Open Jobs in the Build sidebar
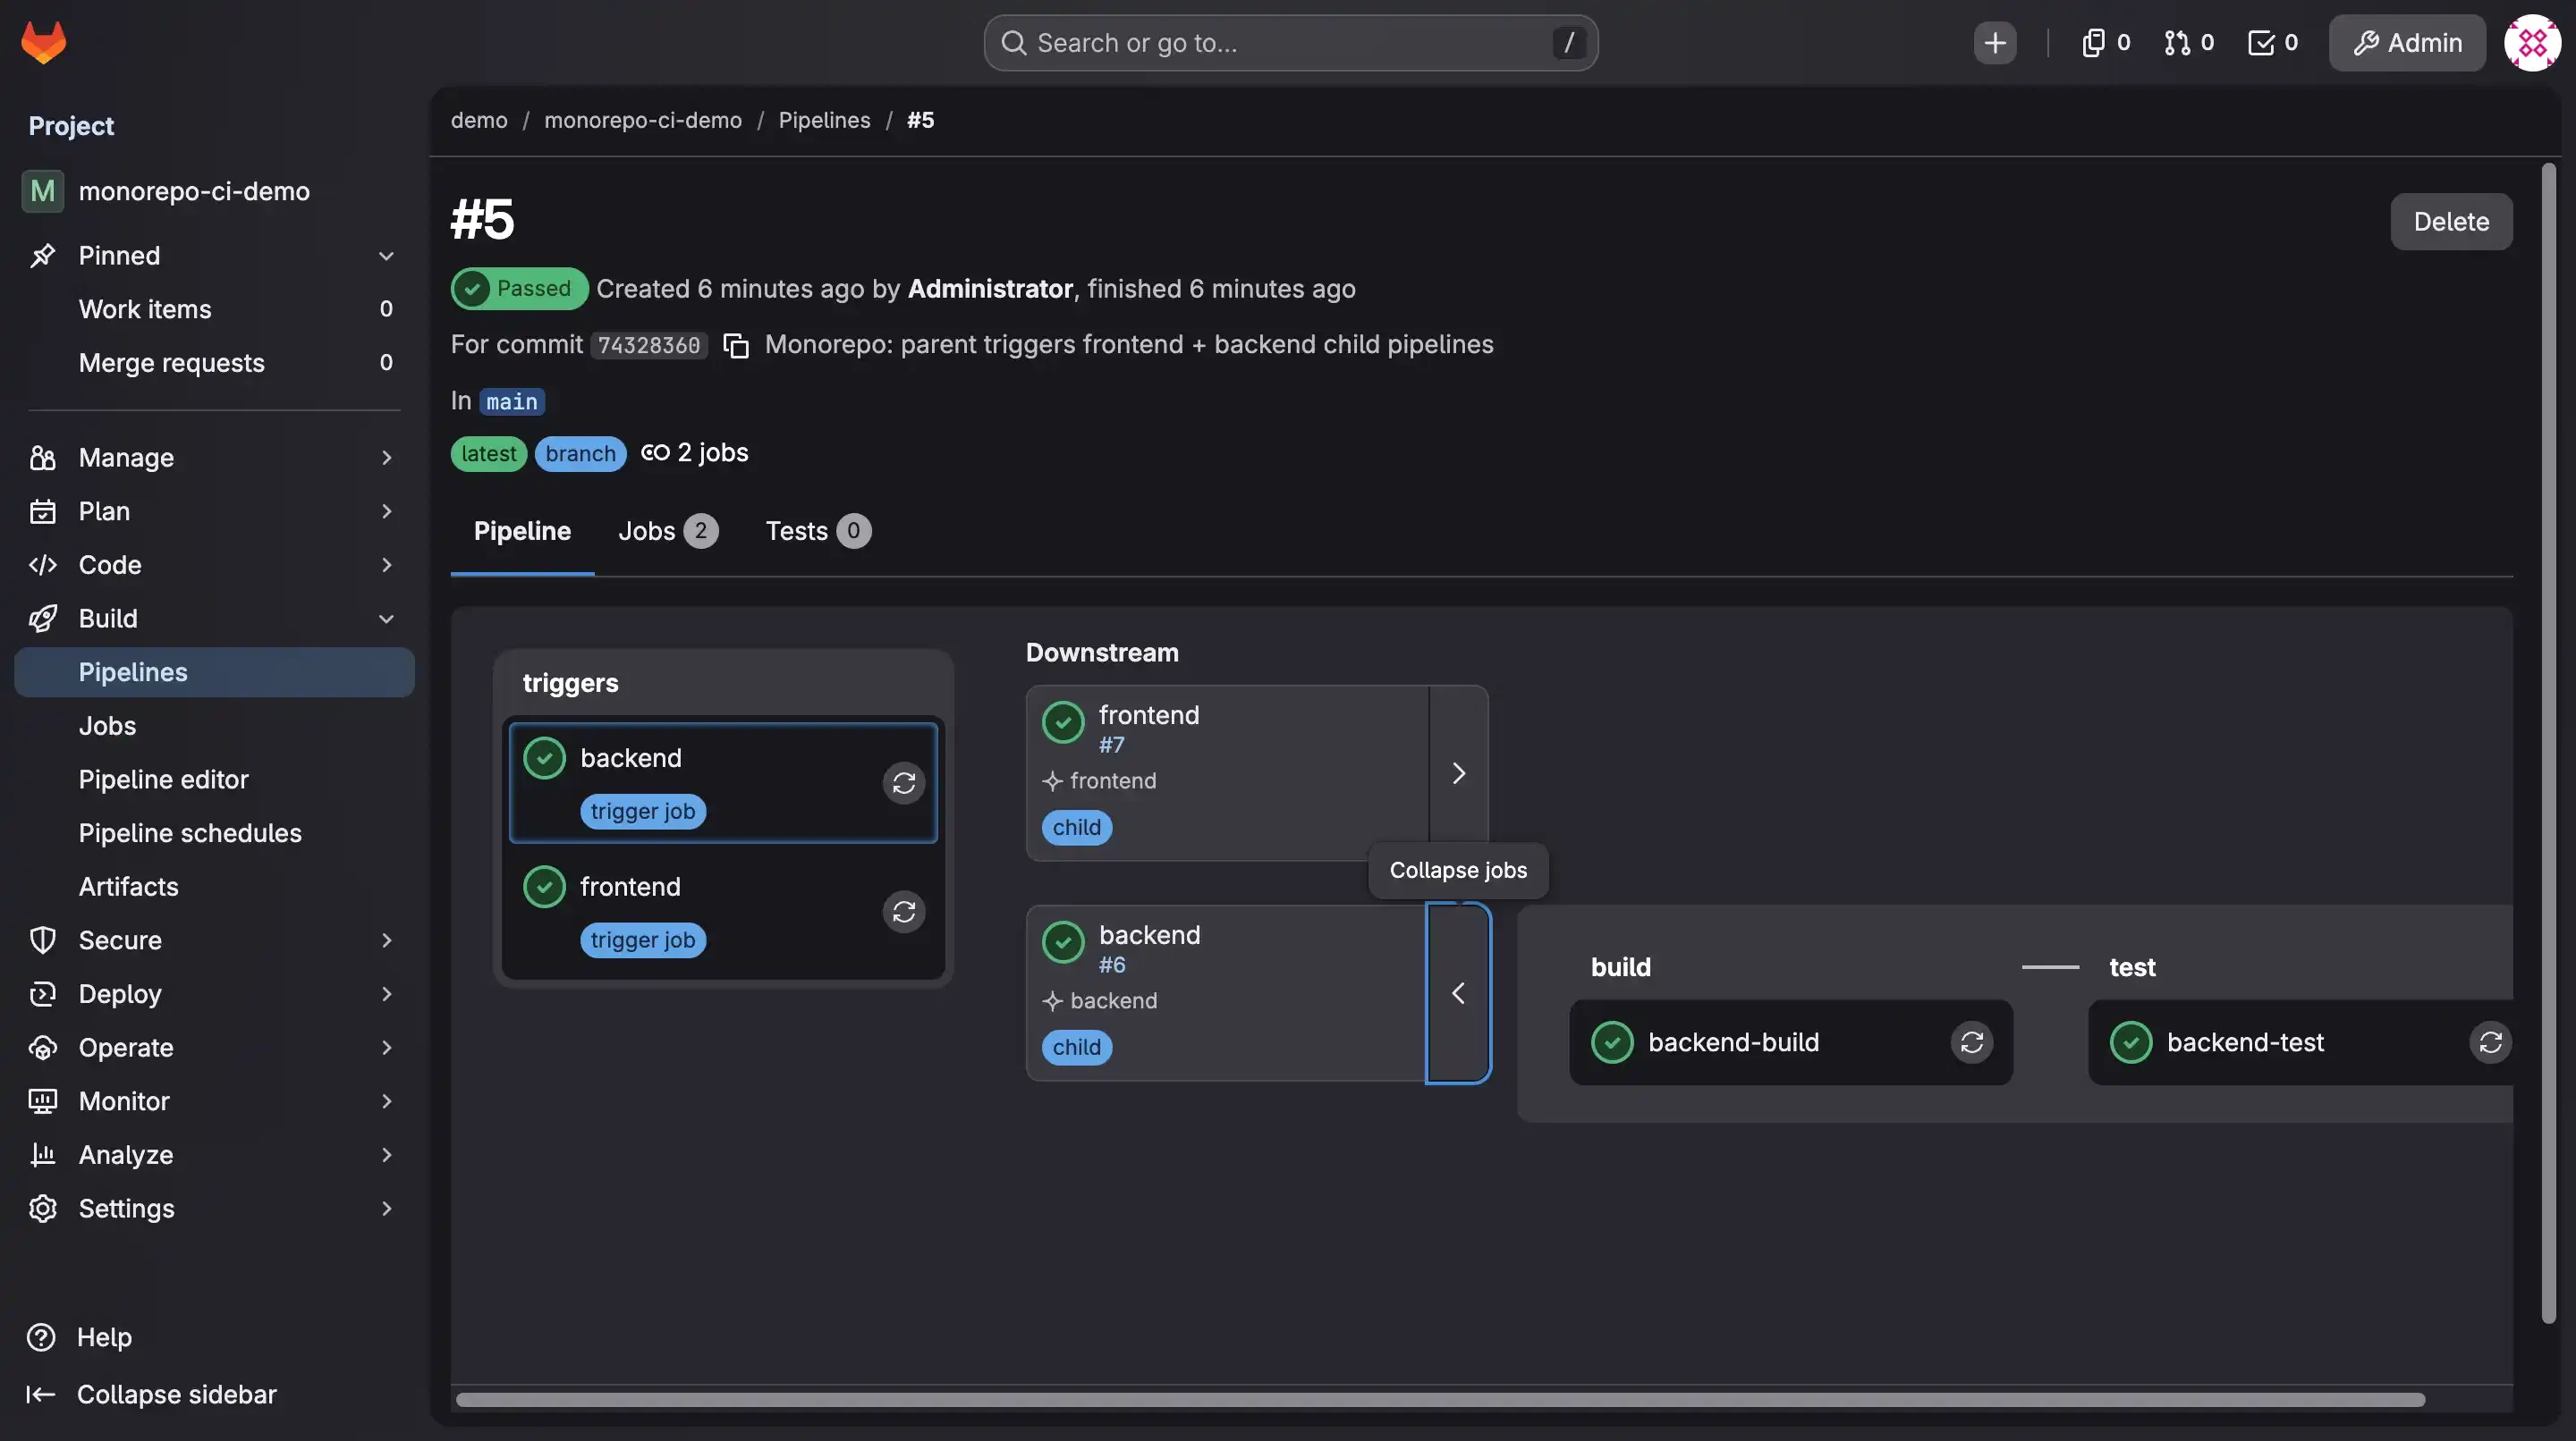The height and width of the screenshot is (1441, 2576). [x=214, y=727]
